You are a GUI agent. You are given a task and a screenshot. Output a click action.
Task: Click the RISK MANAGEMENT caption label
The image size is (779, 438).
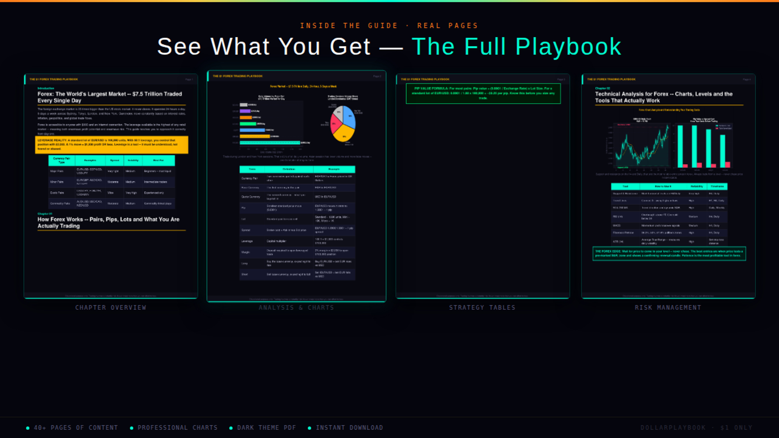coord(668,308)
